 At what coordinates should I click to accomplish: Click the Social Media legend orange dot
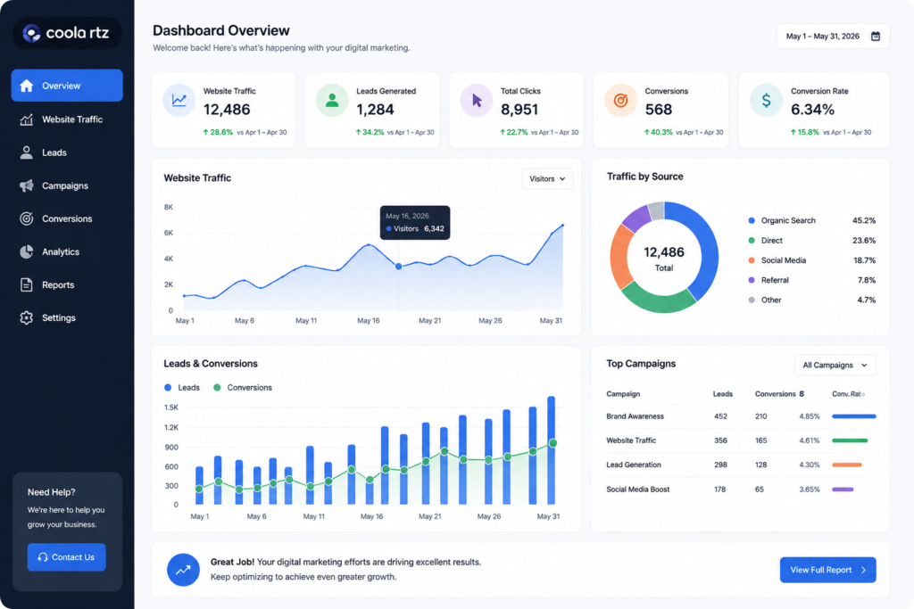click(752, 260)
